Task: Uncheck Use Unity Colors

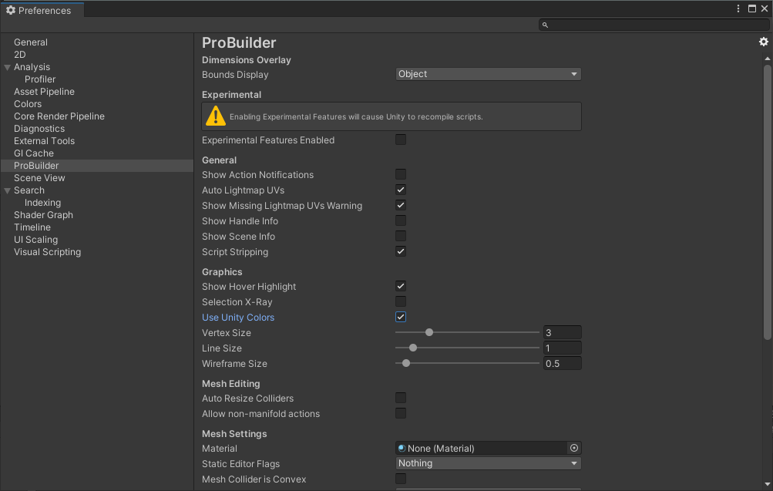Action: pyautogui.click(x=401, y=317)
